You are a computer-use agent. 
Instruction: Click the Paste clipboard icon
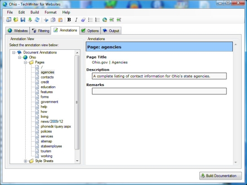tap(60, 20)
